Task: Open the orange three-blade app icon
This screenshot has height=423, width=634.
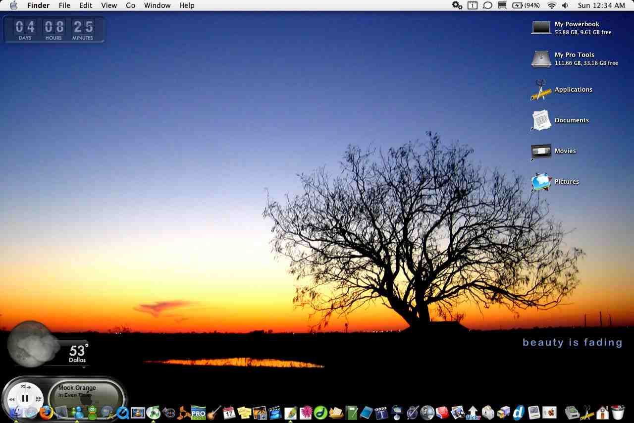Action: coord(183,412)
